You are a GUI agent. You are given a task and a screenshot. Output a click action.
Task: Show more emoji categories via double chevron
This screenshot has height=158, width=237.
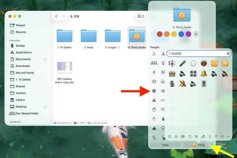(228, 137)
